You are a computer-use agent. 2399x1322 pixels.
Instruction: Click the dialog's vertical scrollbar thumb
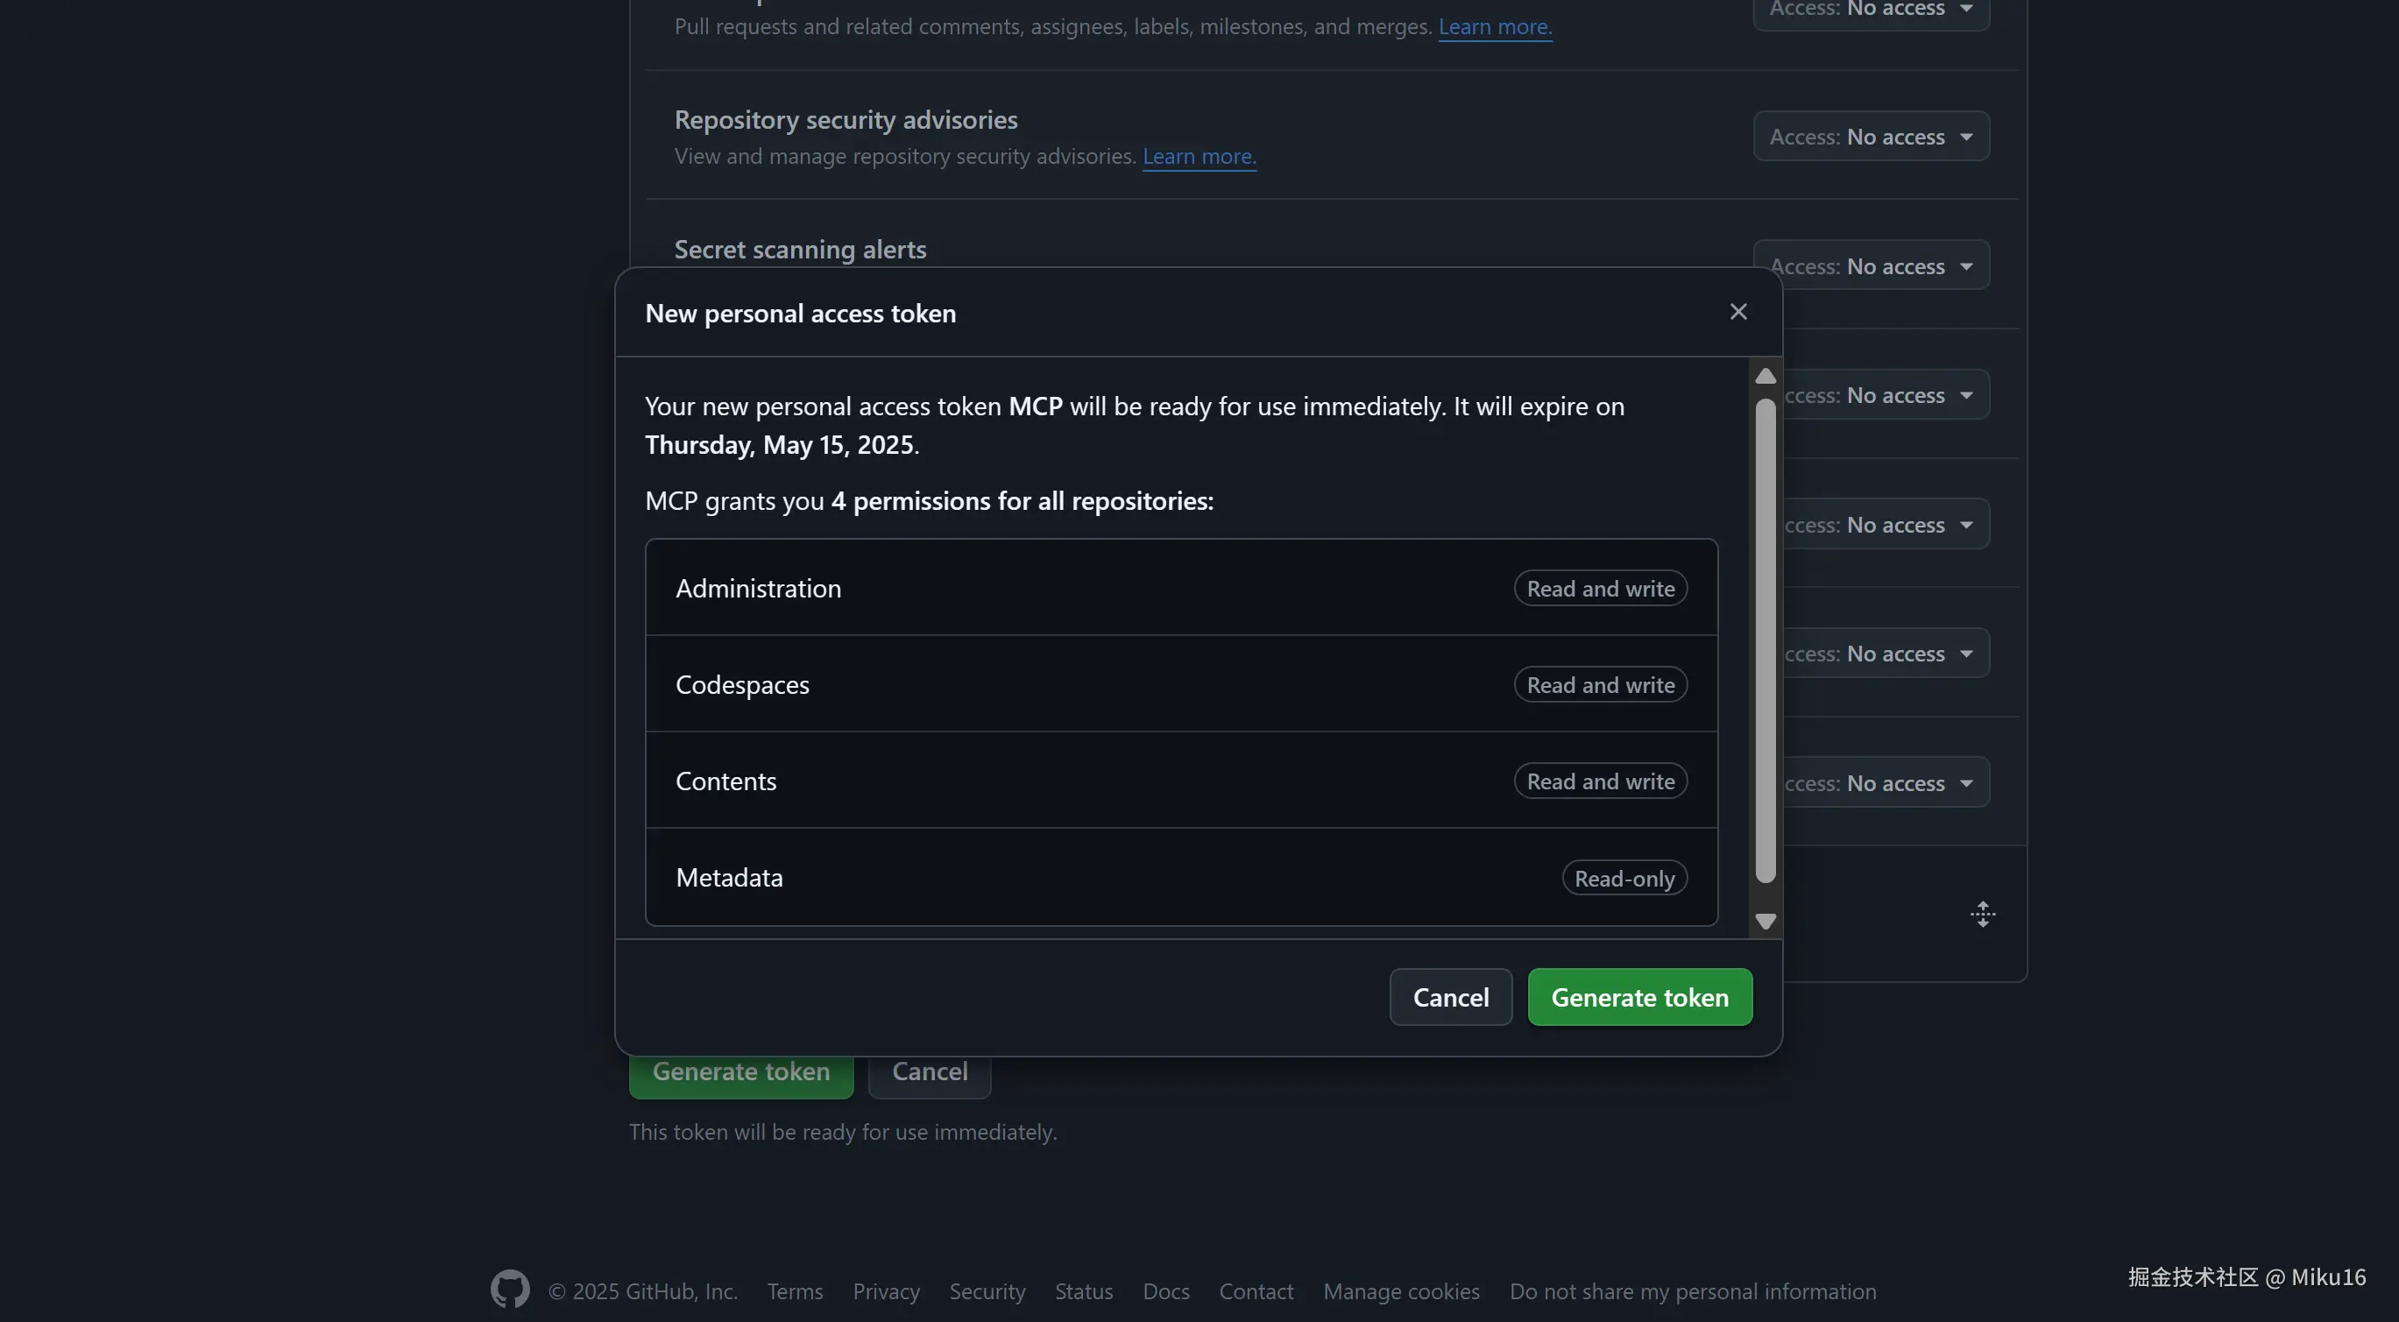[x=1765, y=640]
